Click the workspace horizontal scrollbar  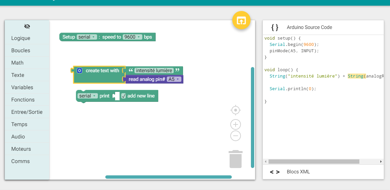click(168, 177)
